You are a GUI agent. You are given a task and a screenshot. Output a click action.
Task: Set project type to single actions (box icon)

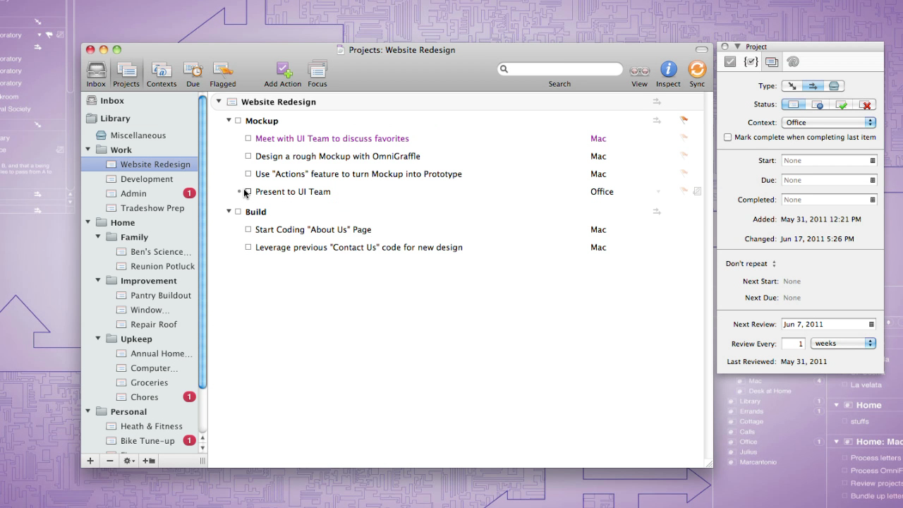[833, 86]
